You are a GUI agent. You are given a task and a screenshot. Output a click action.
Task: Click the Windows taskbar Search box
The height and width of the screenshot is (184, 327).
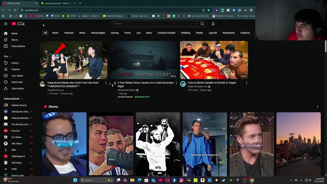(x=97, y=180)
